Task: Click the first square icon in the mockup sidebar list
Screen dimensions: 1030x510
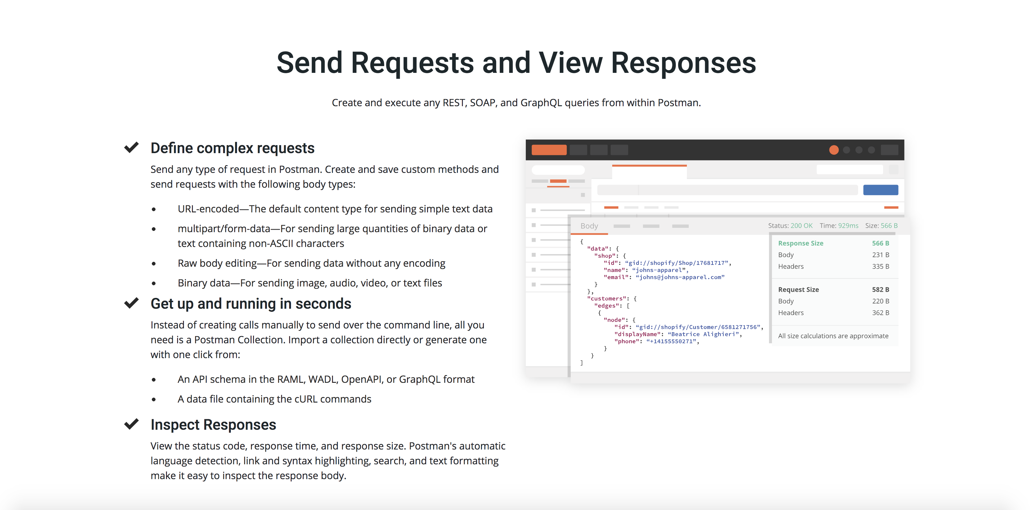Action: point(534,210)
